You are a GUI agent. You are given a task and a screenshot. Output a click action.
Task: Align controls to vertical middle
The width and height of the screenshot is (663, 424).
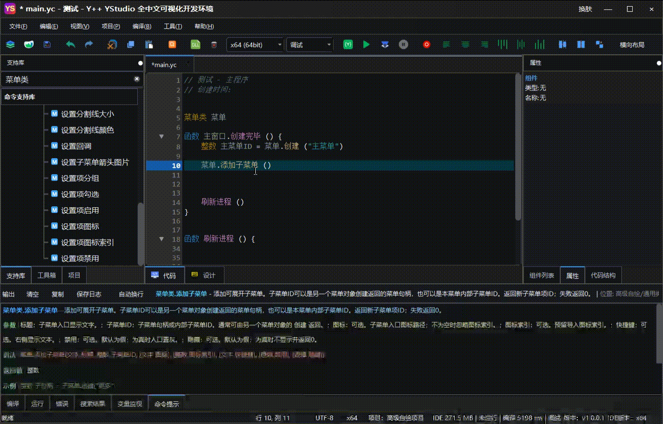pos(521,44)
